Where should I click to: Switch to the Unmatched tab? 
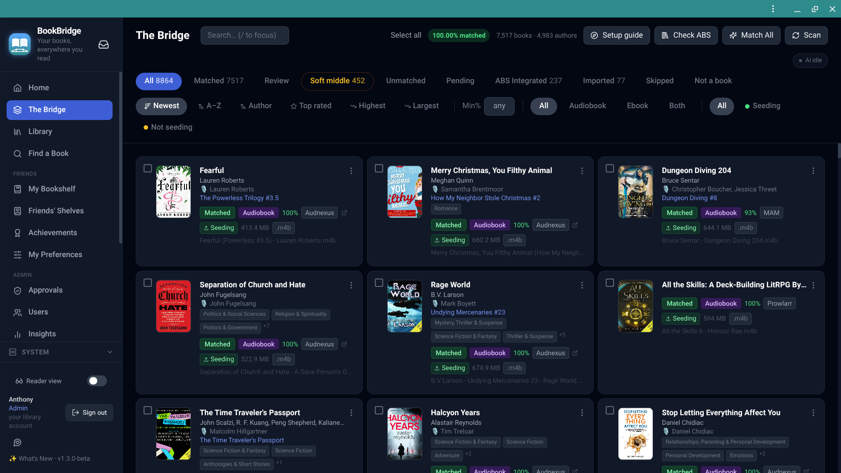coord(406,81)
